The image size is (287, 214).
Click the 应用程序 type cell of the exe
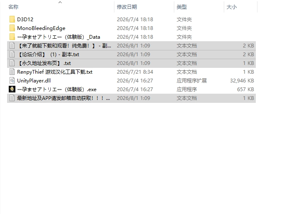pyautogui.click(x=187, y=90)
